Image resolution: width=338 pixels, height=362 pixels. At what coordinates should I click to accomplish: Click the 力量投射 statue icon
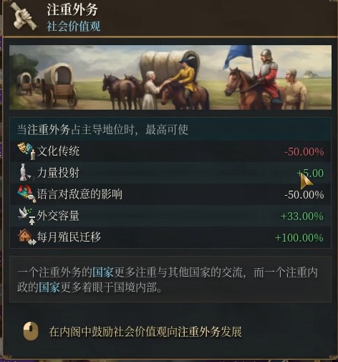coord(26,172)
